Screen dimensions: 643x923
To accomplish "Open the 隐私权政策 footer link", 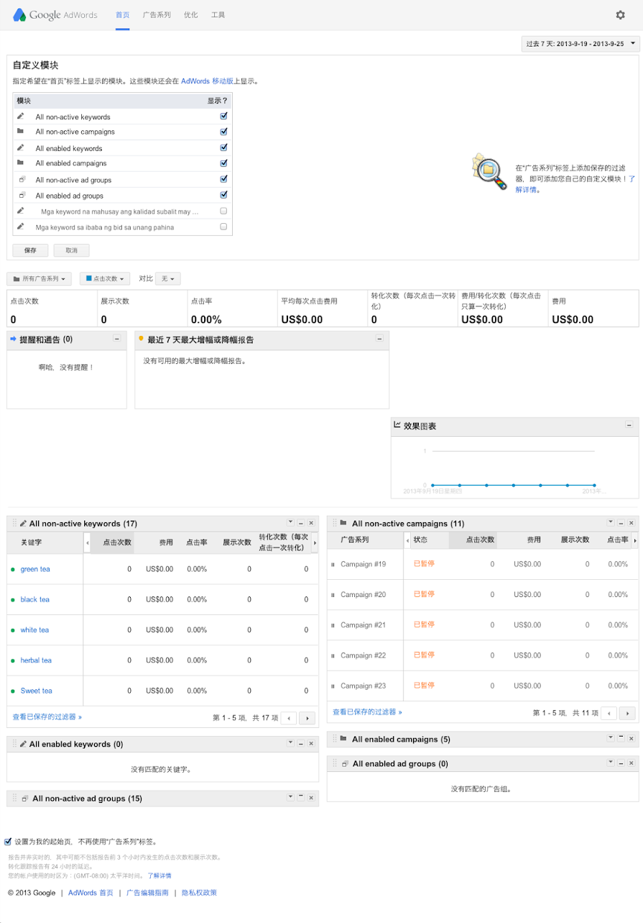I will (199, 893).
